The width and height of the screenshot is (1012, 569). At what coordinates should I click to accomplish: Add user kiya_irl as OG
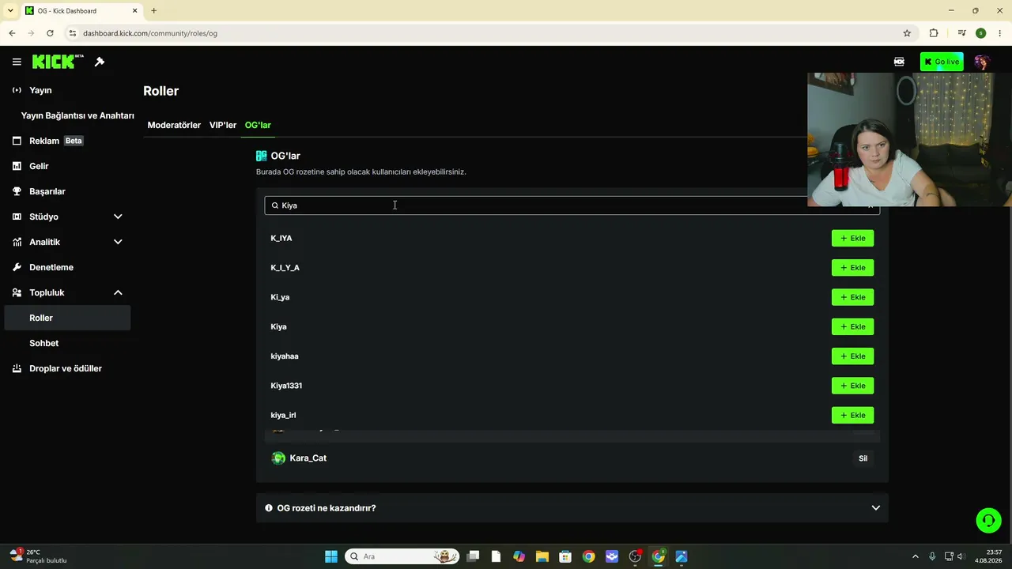click(x=852, y=415)
